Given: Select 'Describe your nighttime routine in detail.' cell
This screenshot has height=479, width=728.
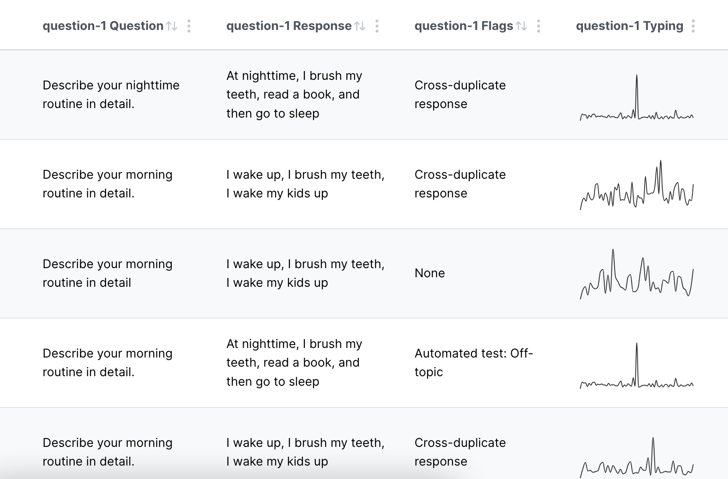Looking at the screenshot, I should 111,95.
